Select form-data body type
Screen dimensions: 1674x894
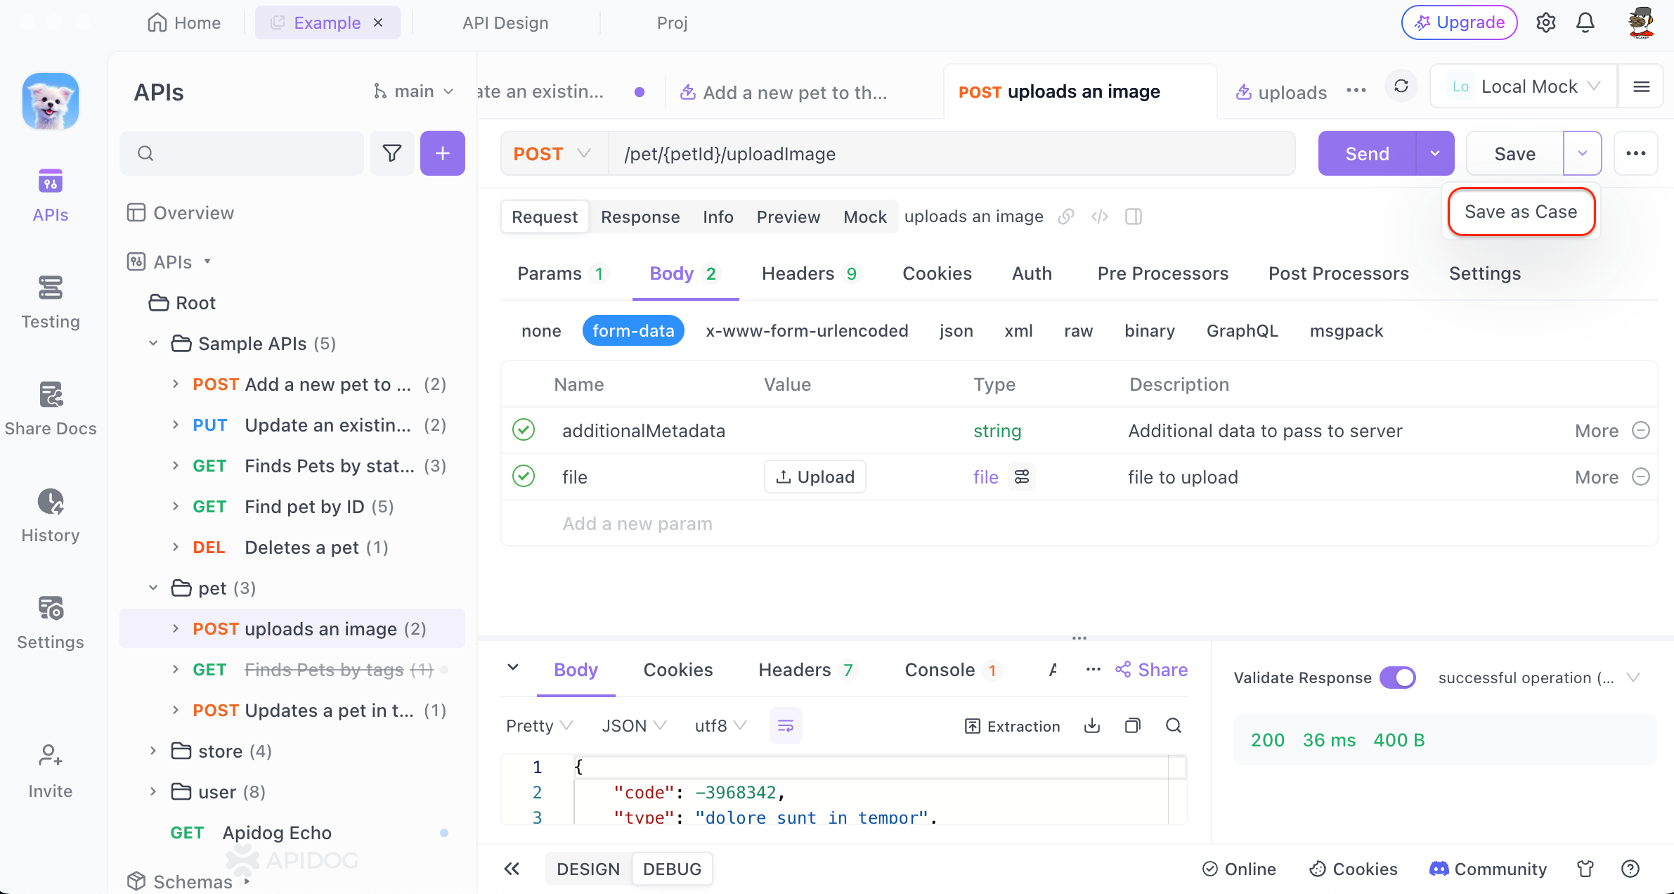[x=633, y=331]
